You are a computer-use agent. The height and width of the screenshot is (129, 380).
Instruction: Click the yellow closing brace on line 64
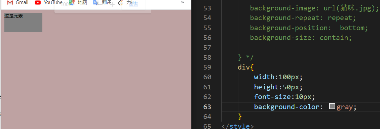[x=240, y=117]
